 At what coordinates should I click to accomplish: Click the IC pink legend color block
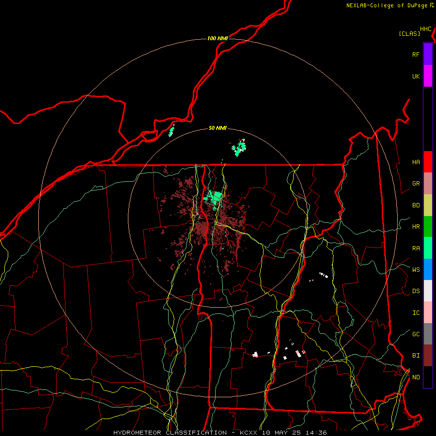click(428, 312)
